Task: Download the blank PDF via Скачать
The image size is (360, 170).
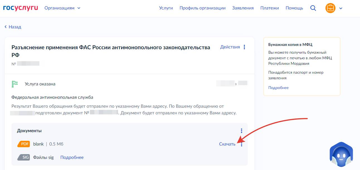Action: click(227, 144)
